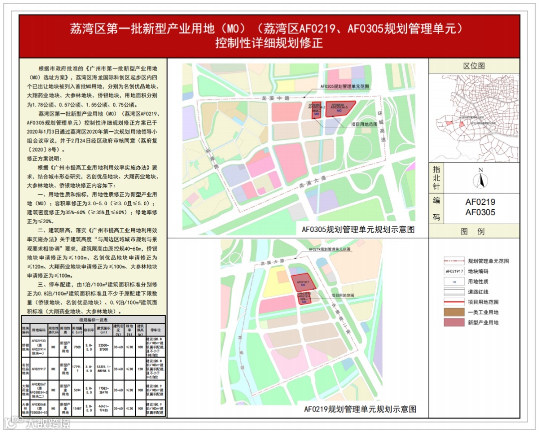
Task: Click the 侨银地块 row header
Action: click(x=25, y=347)
